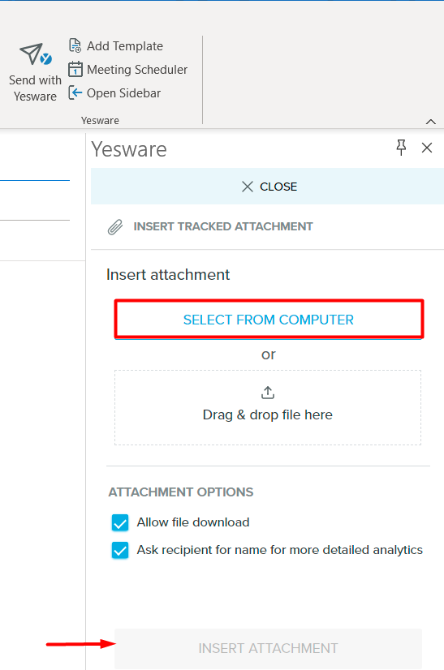
Task: Click the paperclip tracked attachment icon
Action: point(115,227)
